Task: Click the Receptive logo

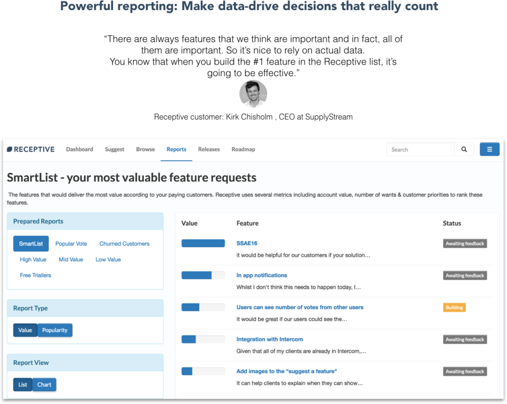Action: click(x=31, y=149)
